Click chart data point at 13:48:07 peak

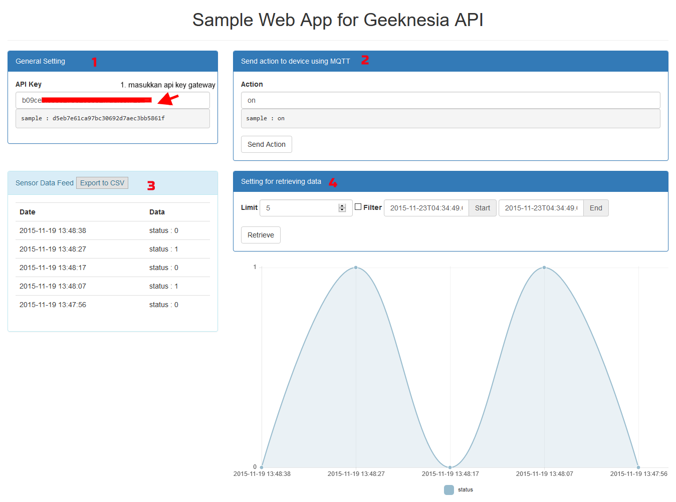click(x=544, y=268)
